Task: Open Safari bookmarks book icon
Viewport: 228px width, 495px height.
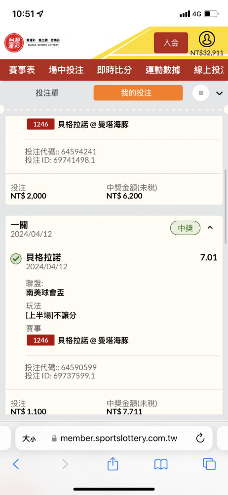Action: [160, 464]
